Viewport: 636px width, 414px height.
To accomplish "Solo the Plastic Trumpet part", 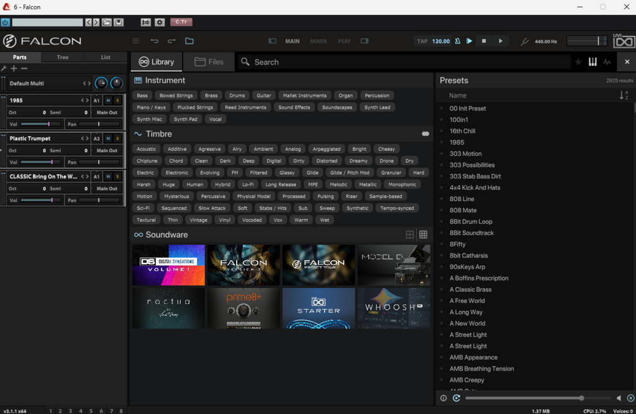I will coord(117,138).
